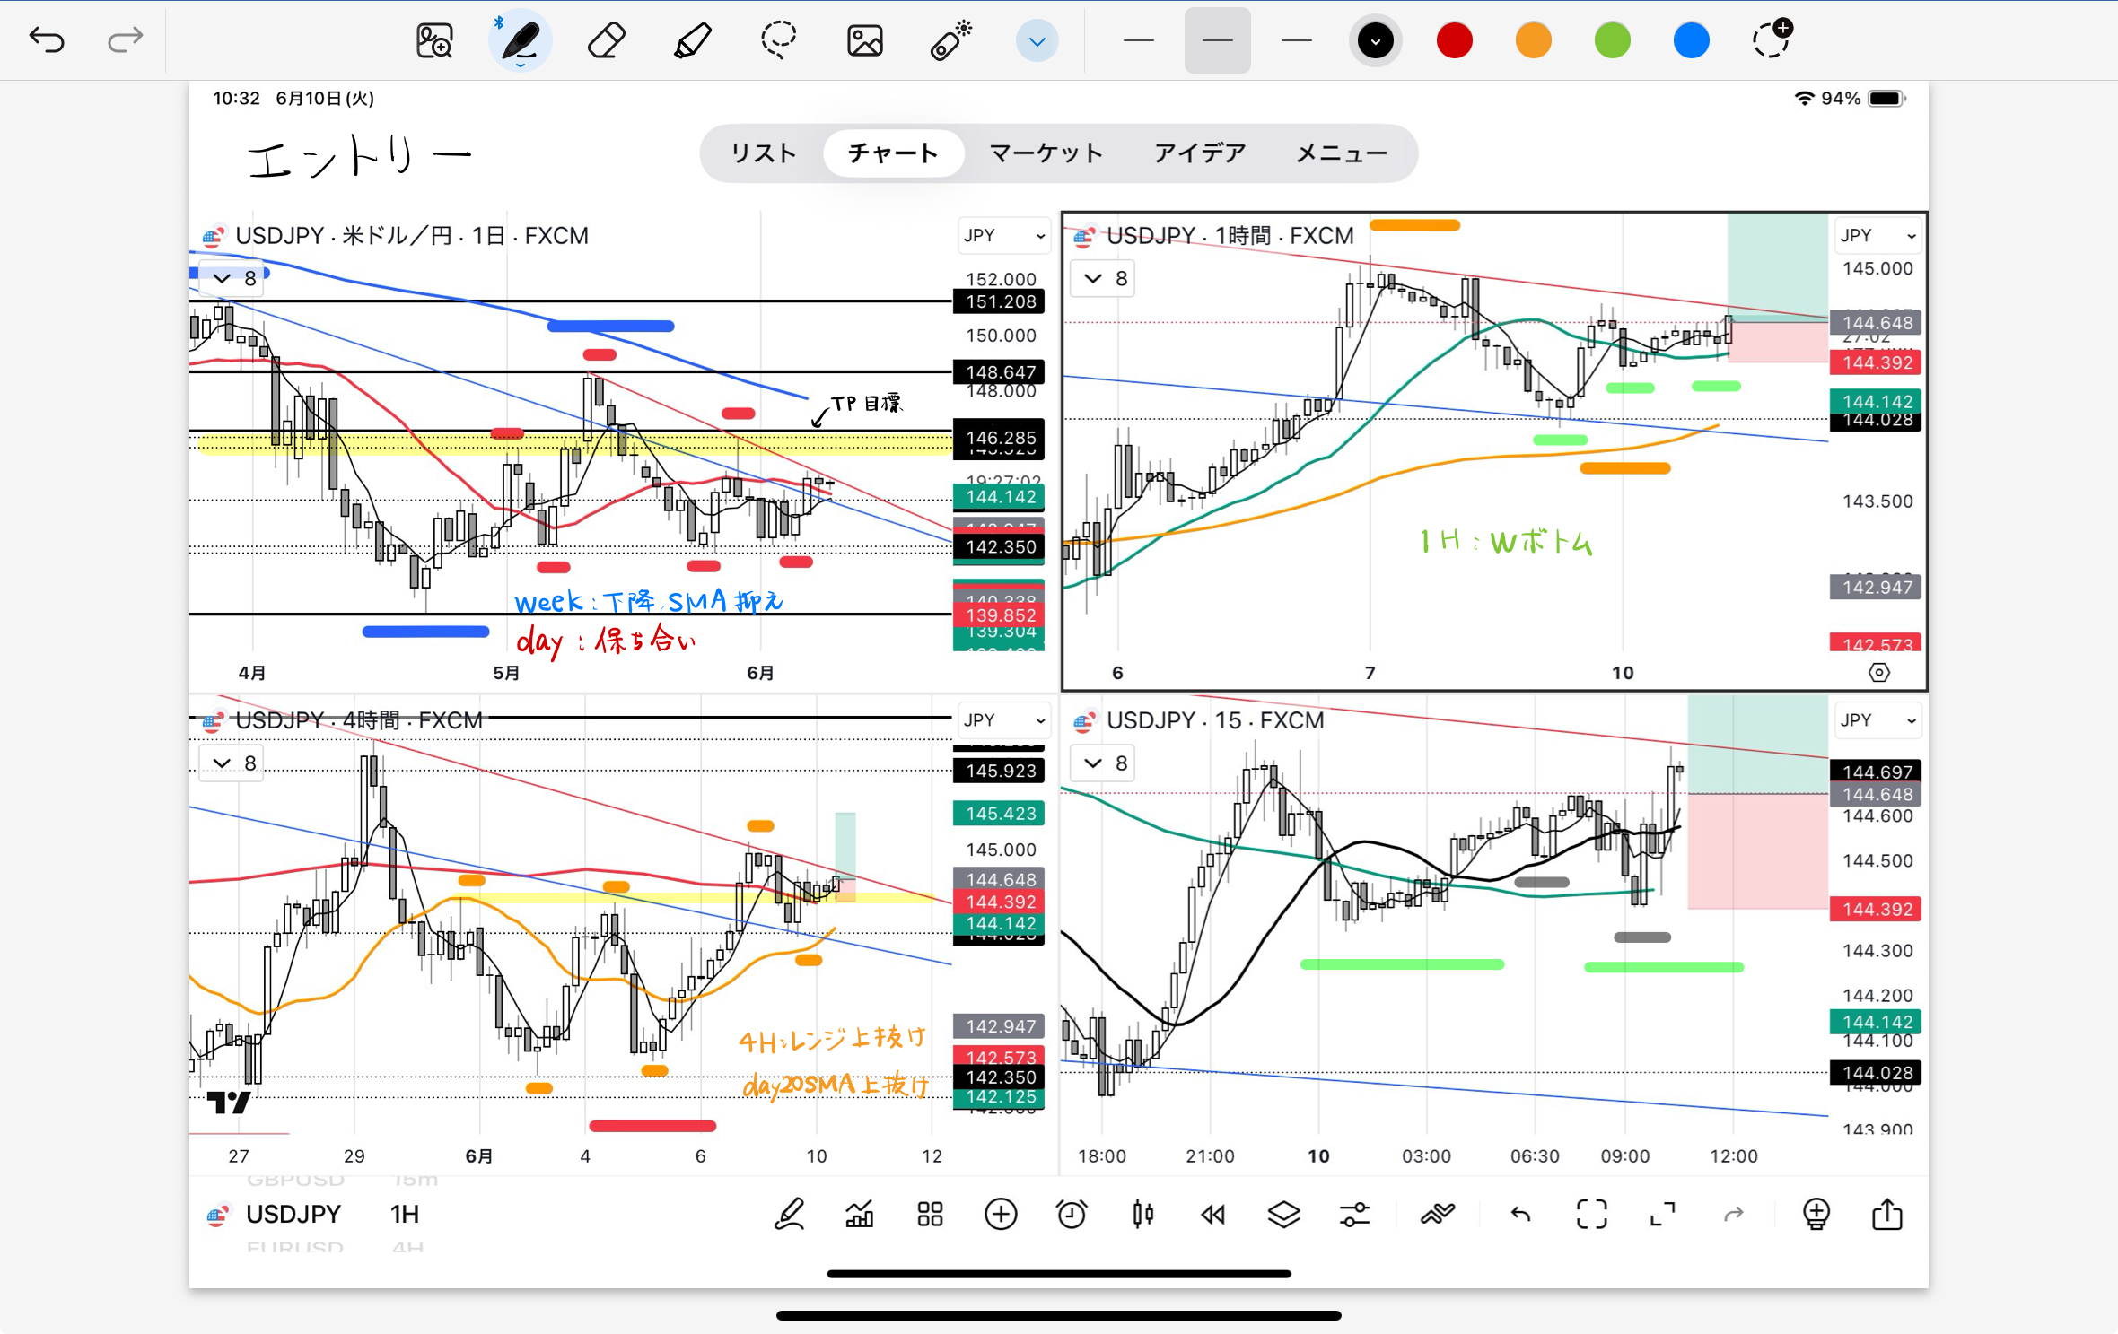The image size is (2118, 1334).
Task: Pick the green color swatch
Action: tap(1612, 40)
